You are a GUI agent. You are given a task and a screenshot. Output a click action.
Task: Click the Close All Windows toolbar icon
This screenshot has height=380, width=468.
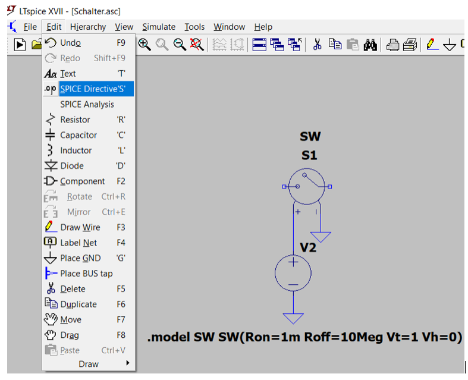(295, 45)
